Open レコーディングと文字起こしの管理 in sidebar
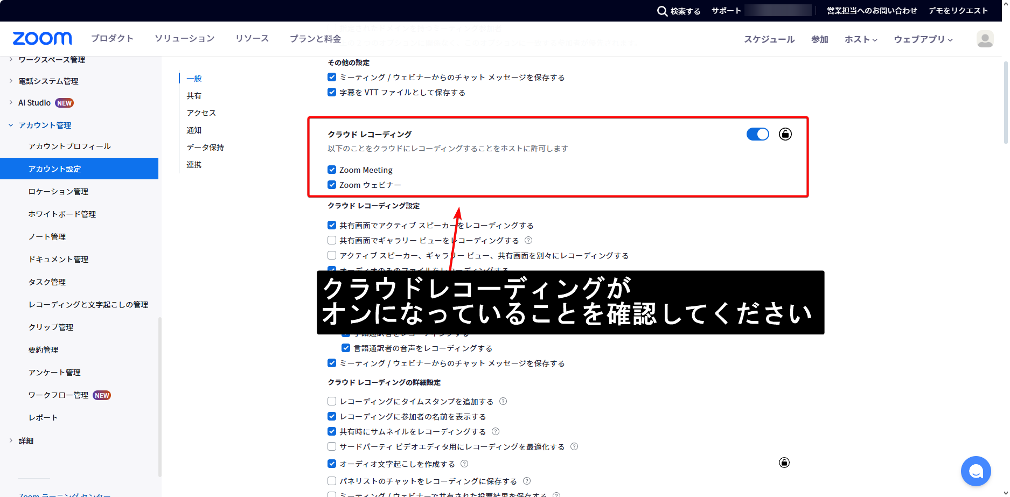Image resolution: width=1010 pixels, height=497 pixels. (x=88, y=305)
